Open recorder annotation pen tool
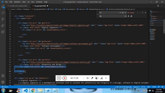The width and height of the screenshot is (165, 93). (102, 78)
